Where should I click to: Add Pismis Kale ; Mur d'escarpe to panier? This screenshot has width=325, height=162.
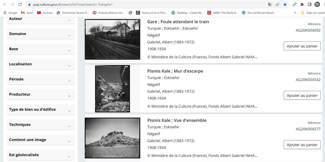[x=302, y=95]
